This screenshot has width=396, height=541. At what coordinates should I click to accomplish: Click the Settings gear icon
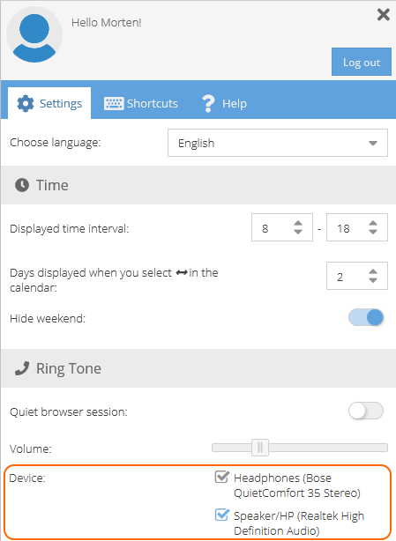click(26, 103)
